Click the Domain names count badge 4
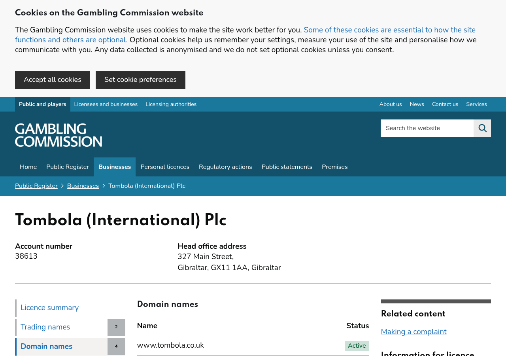This screenshot has width=506, height=356. (116, 347)
